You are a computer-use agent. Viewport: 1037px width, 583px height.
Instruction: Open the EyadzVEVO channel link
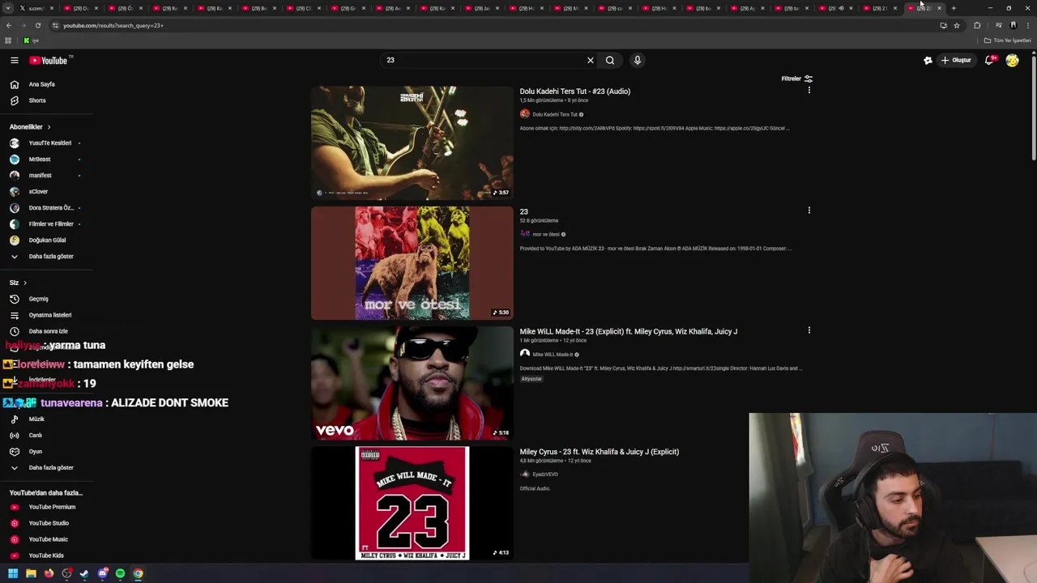545,474
